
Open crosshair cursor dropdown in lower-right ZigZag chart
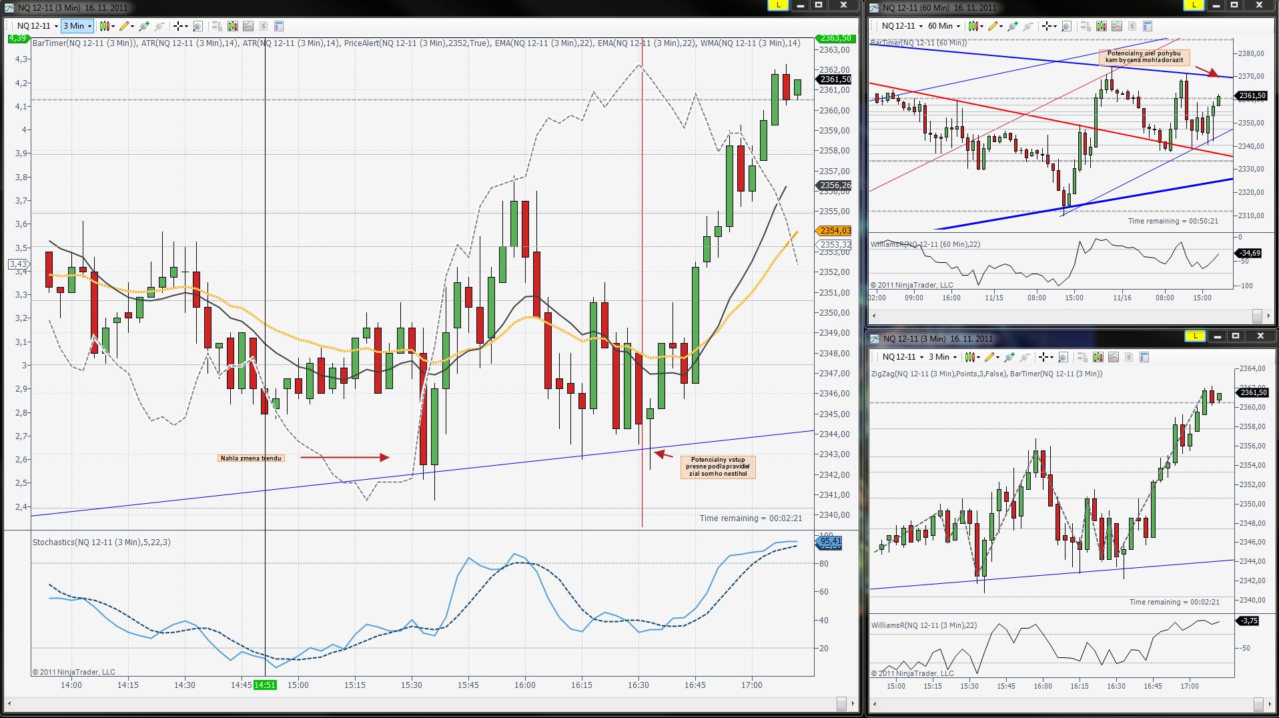point(1046,357)
